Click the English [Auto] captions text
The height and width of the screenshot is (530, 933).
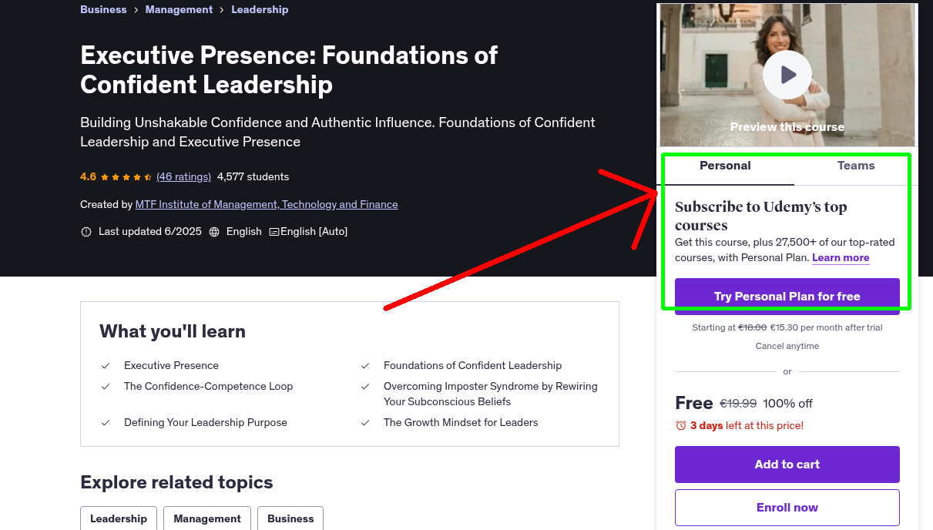click(314, 231)
